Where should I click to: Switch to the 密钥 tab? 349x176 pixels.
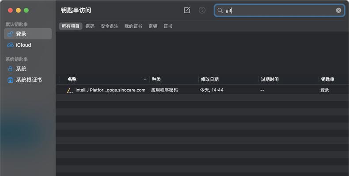[153, 26]
